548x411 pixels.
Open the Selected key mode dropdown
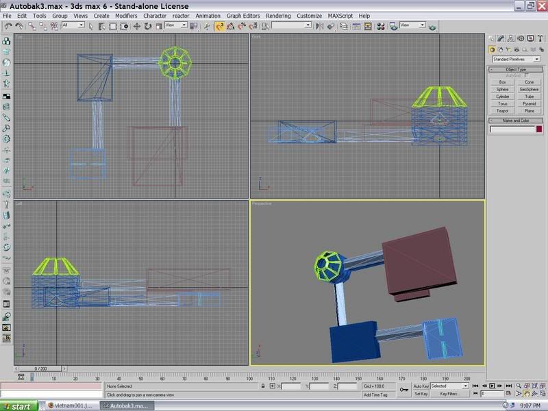point(449,386)
